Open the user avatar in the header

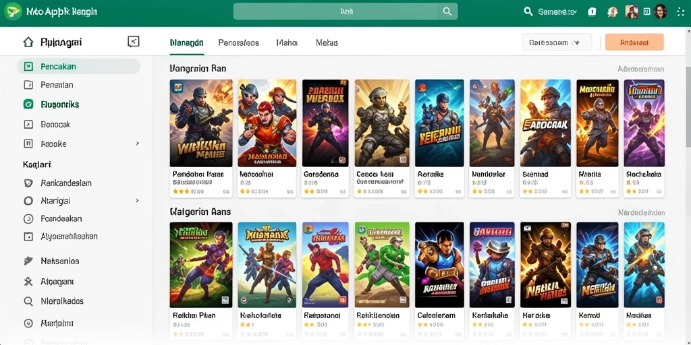click(660, 12)
